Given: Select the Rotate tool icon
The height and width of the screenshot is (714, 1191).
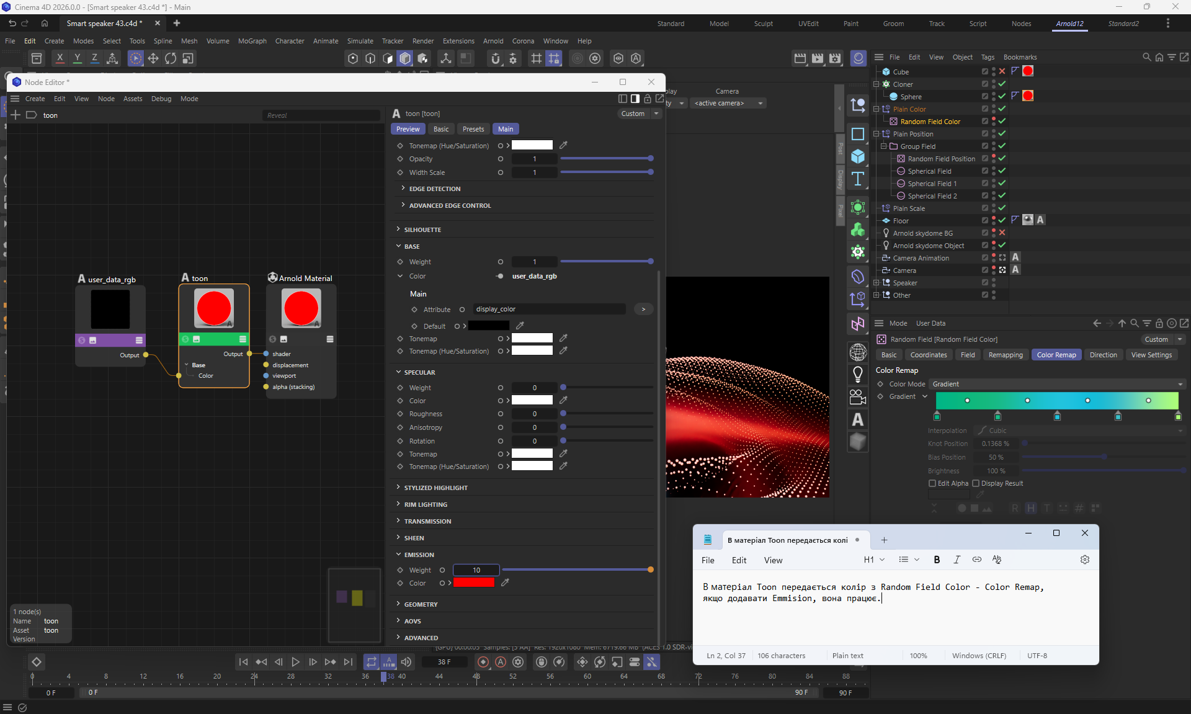Looking at the screenshot, I should point(171,58).
